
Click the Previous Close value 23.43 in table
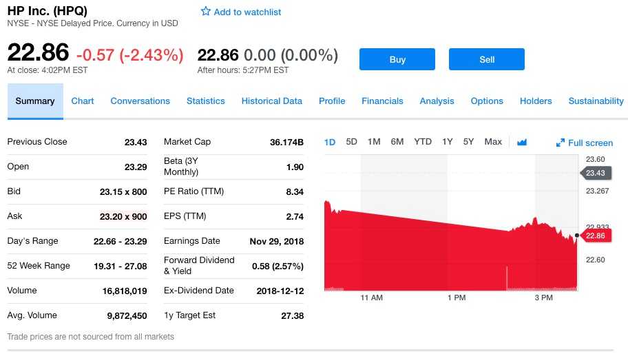(x=136, y=142)
